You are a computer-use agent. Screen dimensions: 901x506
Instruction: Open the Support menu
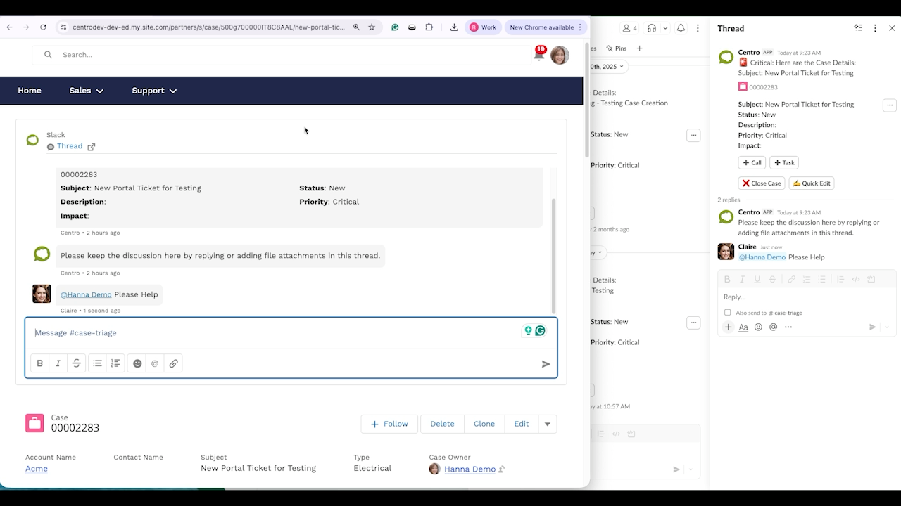pyautogui.click(x=154, y=91)
